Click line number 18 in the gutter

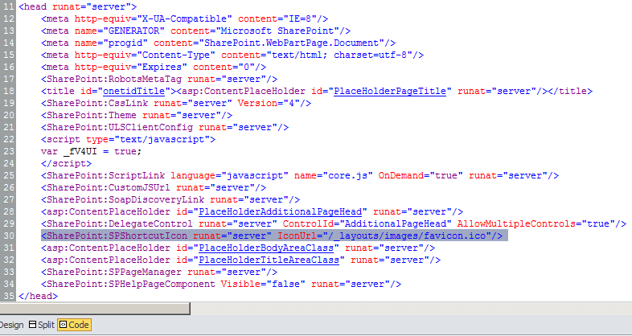coord(9,91)
